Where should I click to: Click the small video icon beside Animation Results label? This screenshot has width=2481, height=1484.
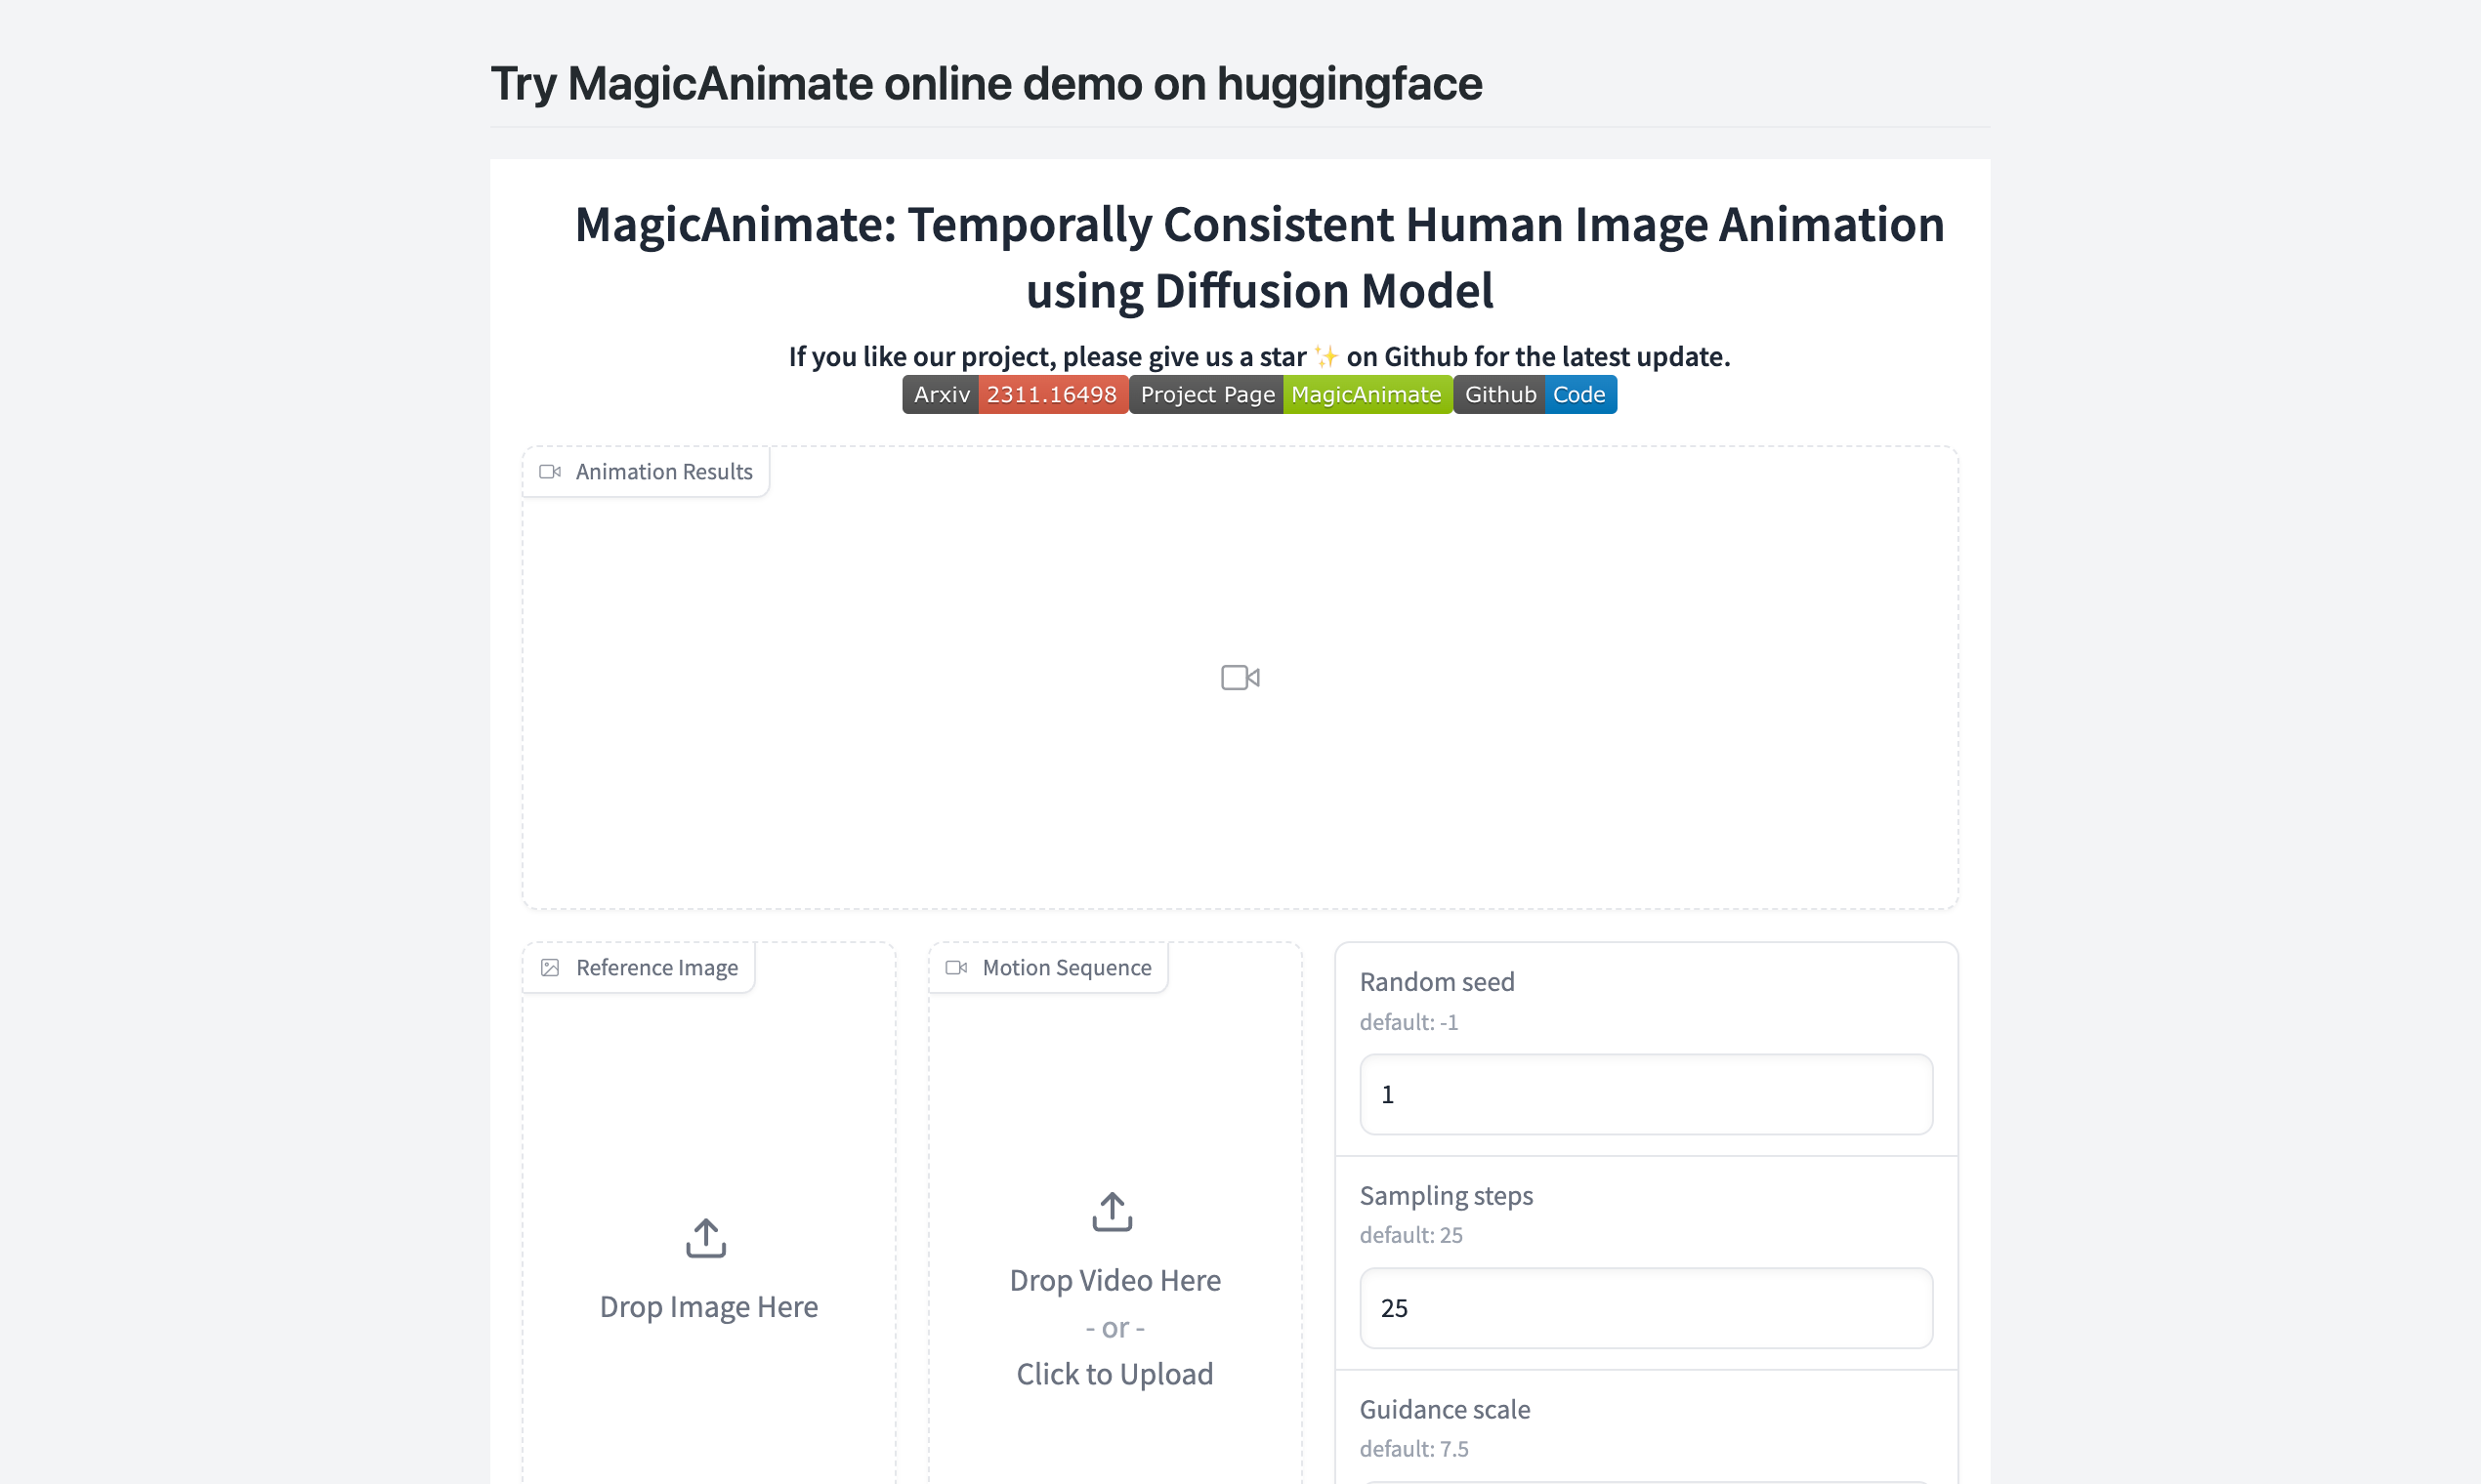pos(550,472)
